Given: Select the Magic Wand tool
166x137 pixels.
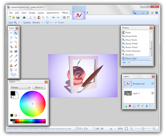Looking at the screenshot, I should [11, 47].
